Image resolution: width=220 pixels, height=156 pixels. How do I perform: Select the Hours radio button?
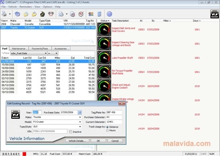coord(108,130)
